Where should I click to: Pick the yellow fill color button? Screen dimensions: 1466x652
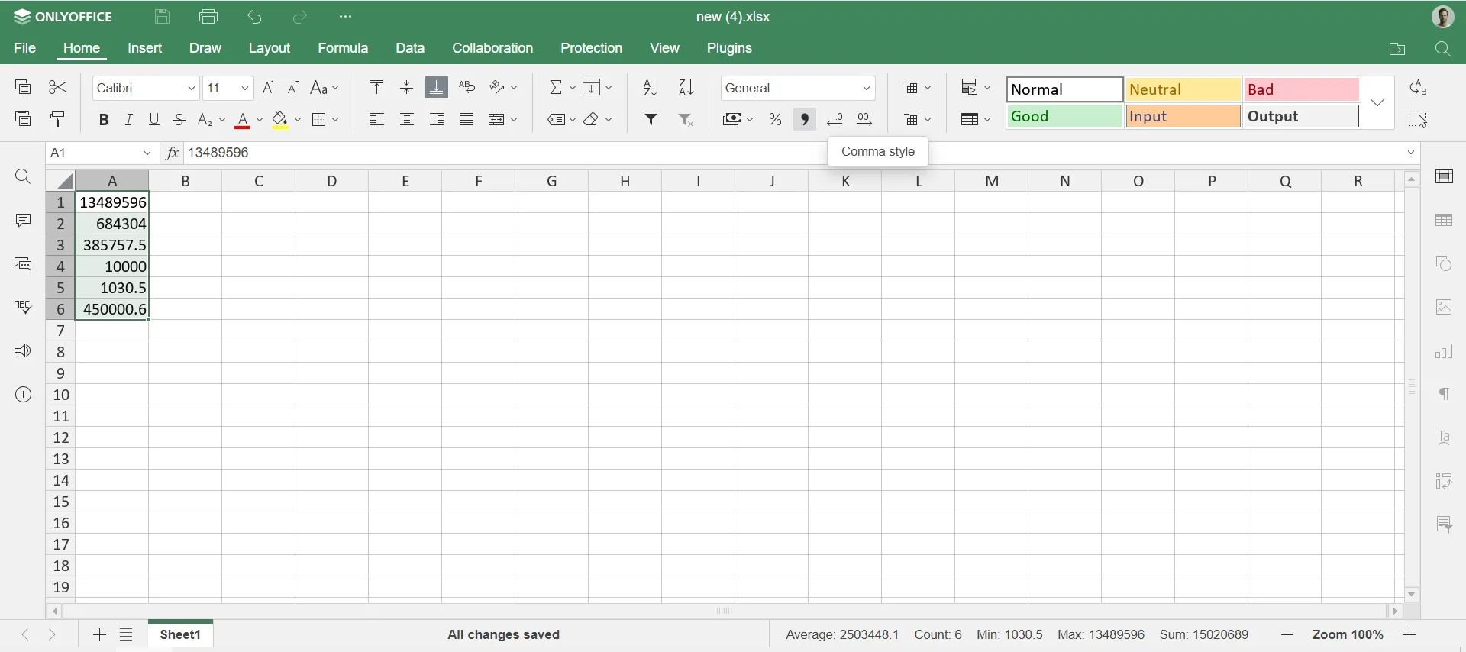point(281,120)
